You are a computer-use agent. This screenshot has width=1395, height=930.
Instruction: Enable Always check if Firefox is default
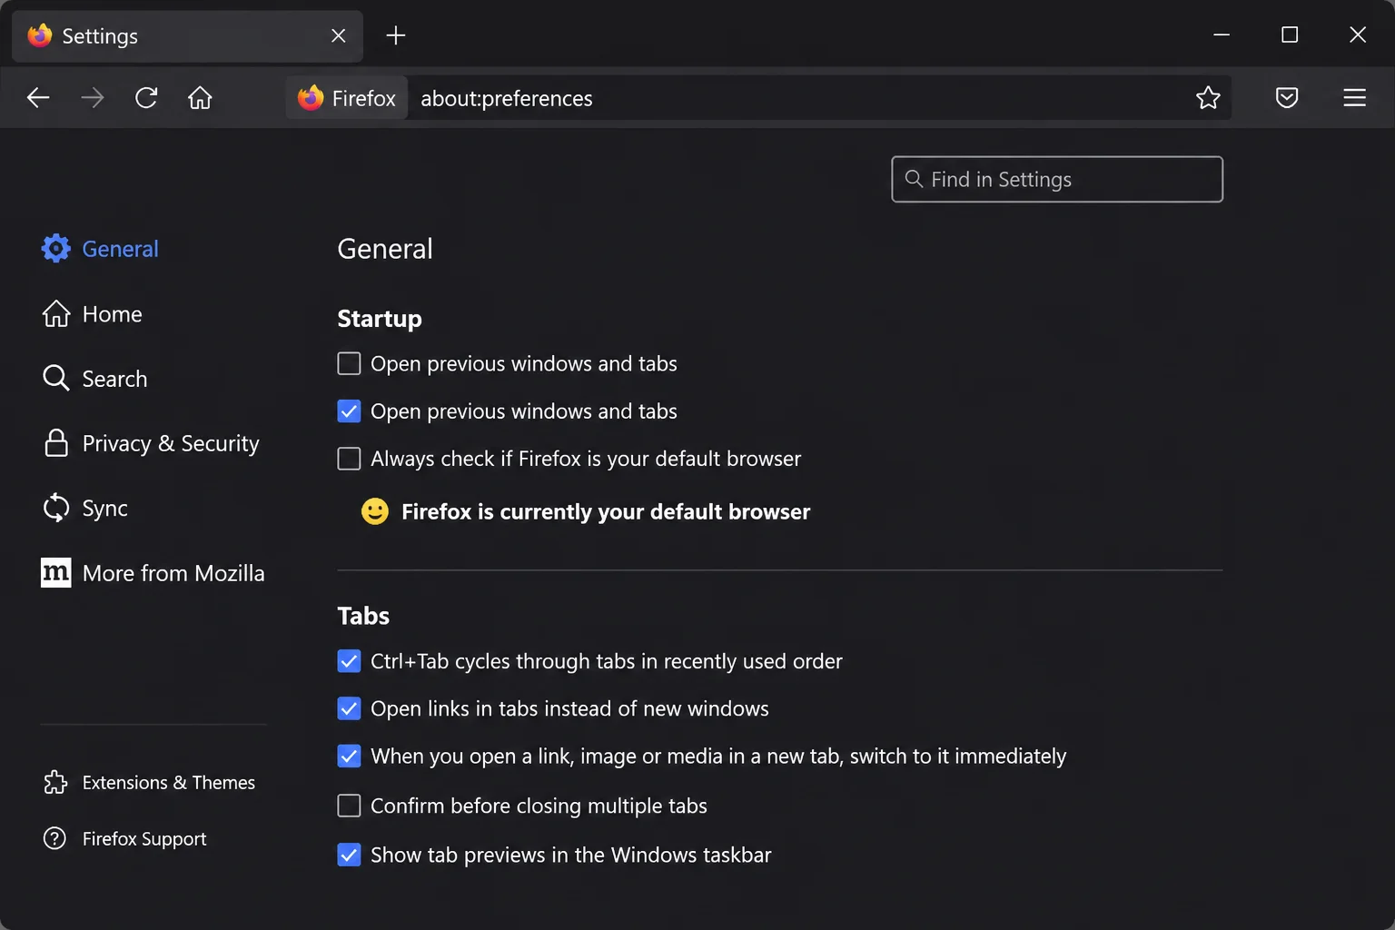(x=349, y=459)
